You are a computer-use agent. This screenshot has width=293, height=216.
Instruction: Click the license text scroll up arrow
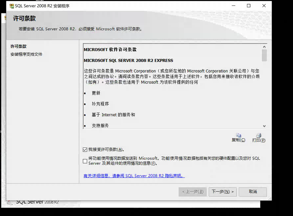264,47
